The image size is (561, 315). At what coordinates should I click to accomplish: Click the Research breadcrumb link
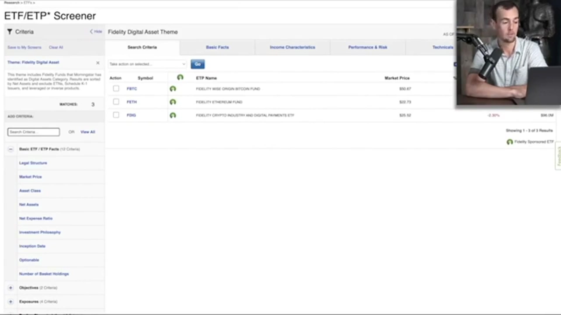tap(12, 2)
